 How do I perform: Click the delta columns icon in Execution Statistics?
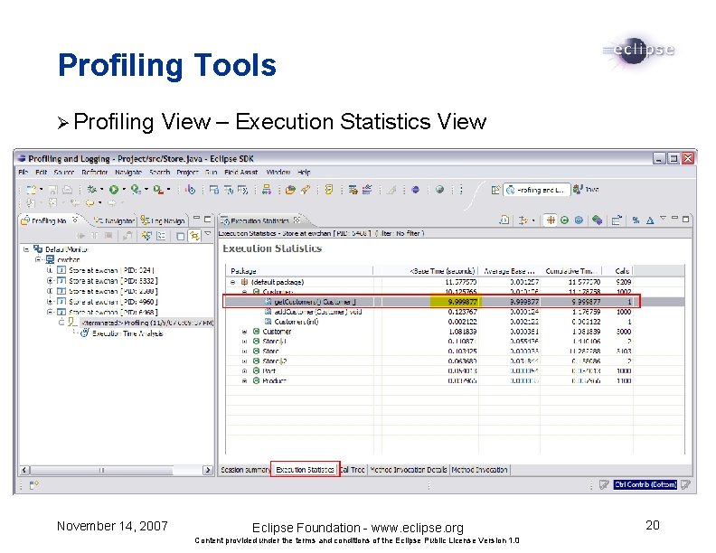pyautogui.click(x=650, y=220)
